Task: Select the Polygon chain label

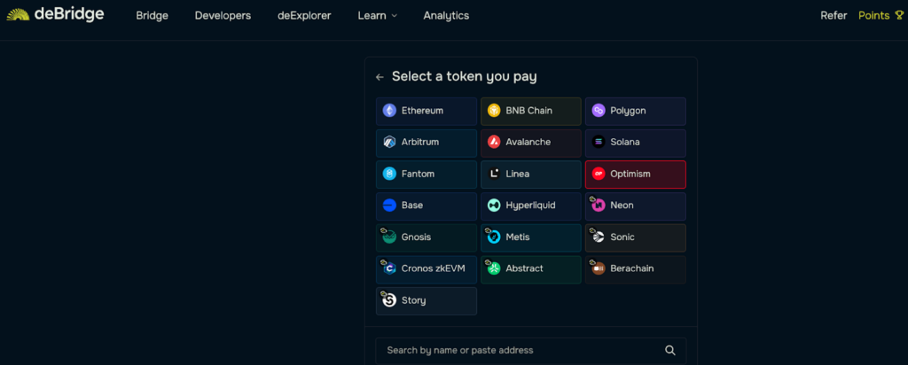Action: pos(629,111)
